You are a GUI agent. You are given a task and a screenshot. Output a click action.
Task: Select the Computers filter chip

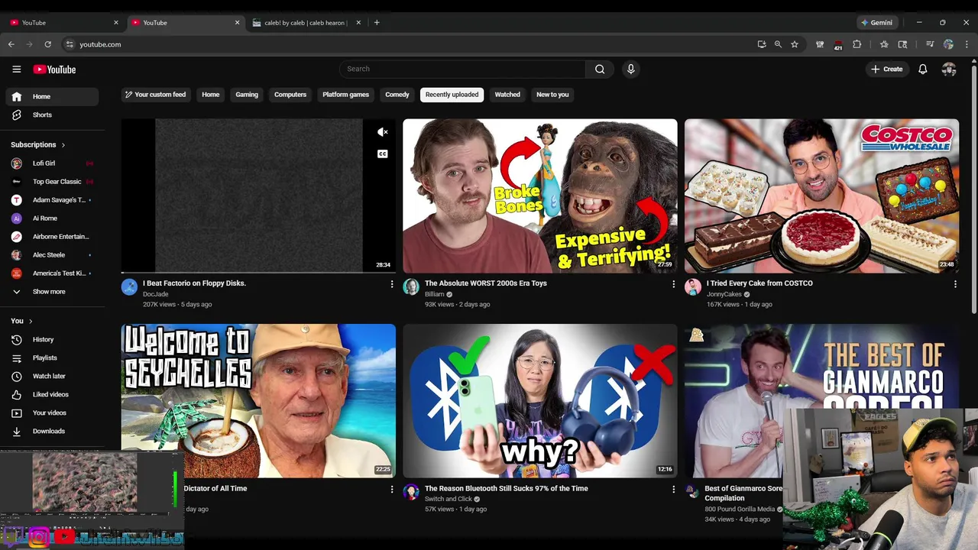pos(290,95)
